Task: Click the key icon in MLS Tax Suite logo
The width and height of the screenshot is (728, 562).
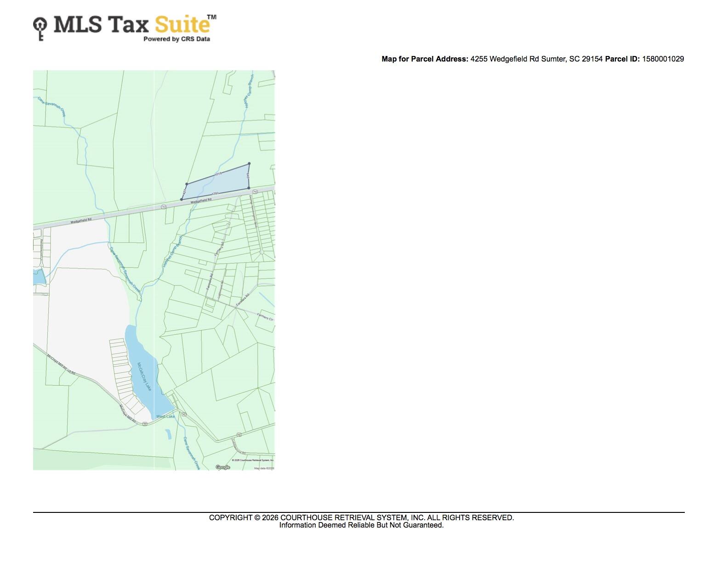Action: coord(40,29)
